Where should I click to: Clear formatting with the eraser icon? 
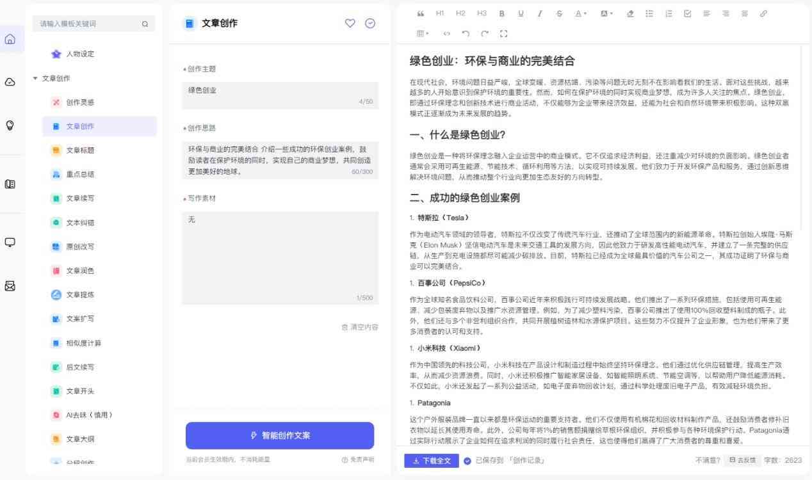tap(630, 13)
